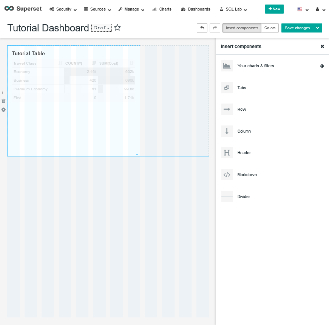Open row settings with the gear icon
This screenshot has height=325, width=329.
(3, 110)
